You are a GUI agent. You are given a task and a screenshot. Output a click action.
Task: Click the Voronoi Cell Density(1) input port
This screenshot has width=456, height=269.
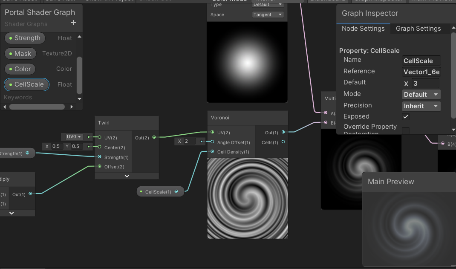(x=212, y=151)
